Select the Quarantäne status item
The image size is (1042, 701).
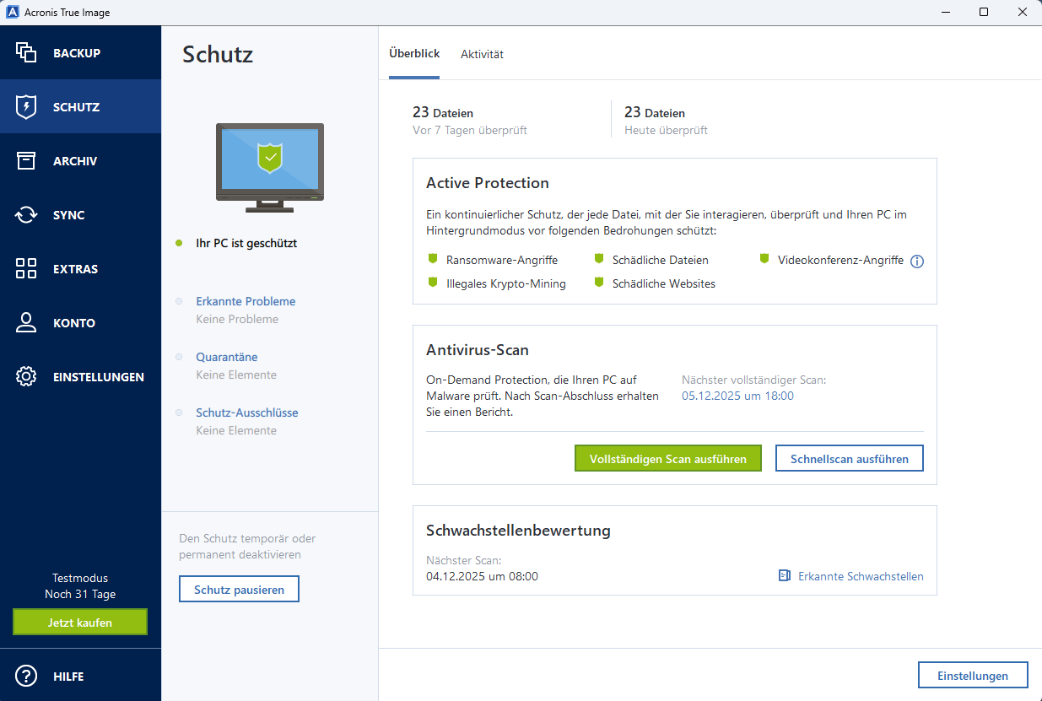(x=226, y=357)
